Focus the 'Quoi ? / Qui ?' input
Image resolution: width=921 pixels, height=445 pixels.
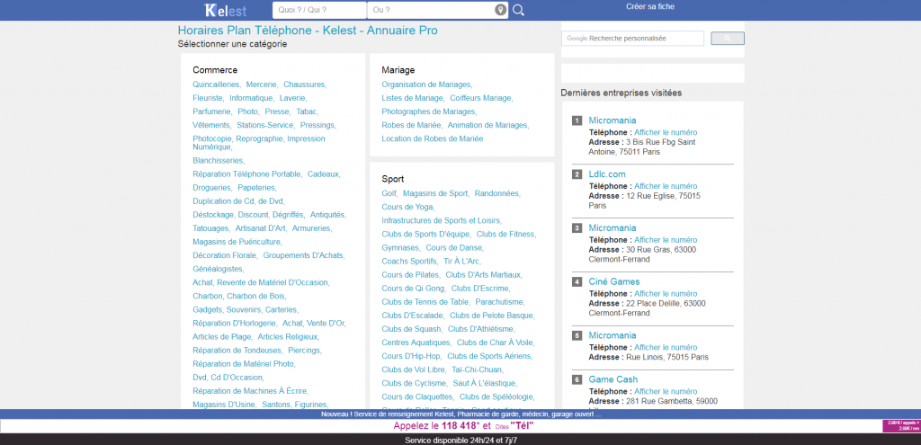click(319, 10)
